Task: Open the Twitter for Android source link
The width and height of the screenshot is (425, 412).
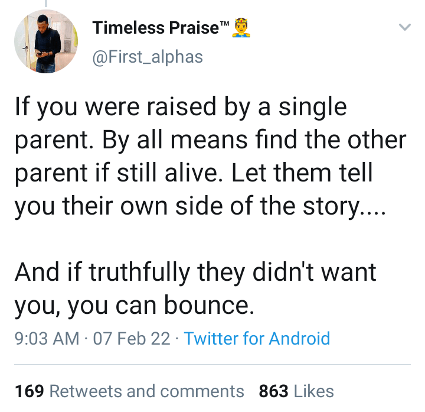Action: pyautogui.click(x=257, y=339)
